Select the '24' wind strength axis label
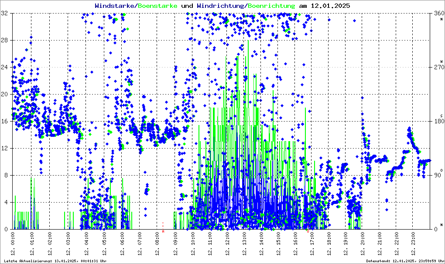This screenshot has width=445, height=264. [x=4, y=68]
